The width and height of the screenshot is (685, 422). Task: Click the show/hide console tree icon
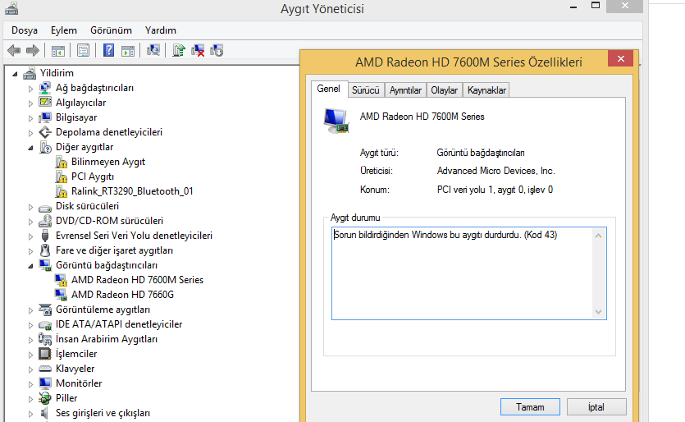coord(58,51)
